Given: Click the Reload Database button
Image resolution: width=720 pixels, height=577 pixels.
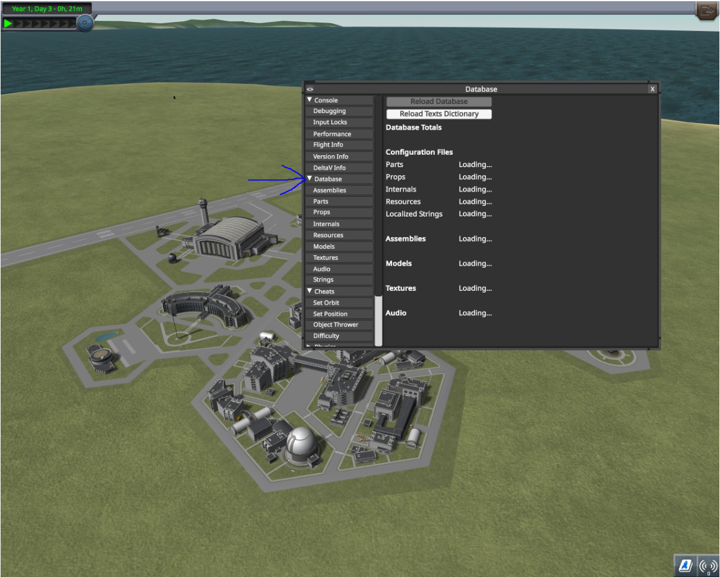Looking at the screenshot, I should (439, 102).
